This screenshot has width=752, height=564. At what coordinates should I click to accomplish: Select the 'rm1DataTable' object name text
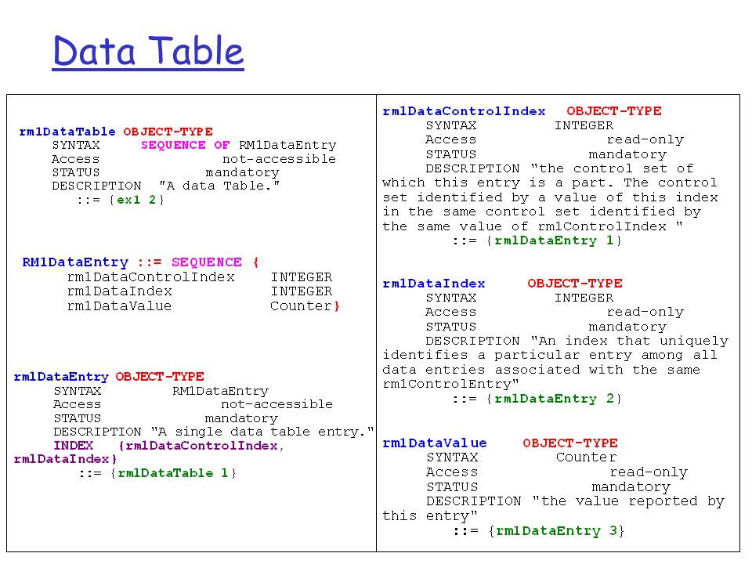click(67, 132)
